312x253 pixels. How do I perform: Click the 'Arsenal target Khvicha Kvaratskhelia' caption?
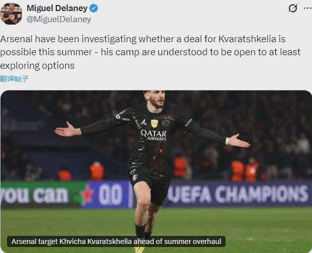(116, 241)
